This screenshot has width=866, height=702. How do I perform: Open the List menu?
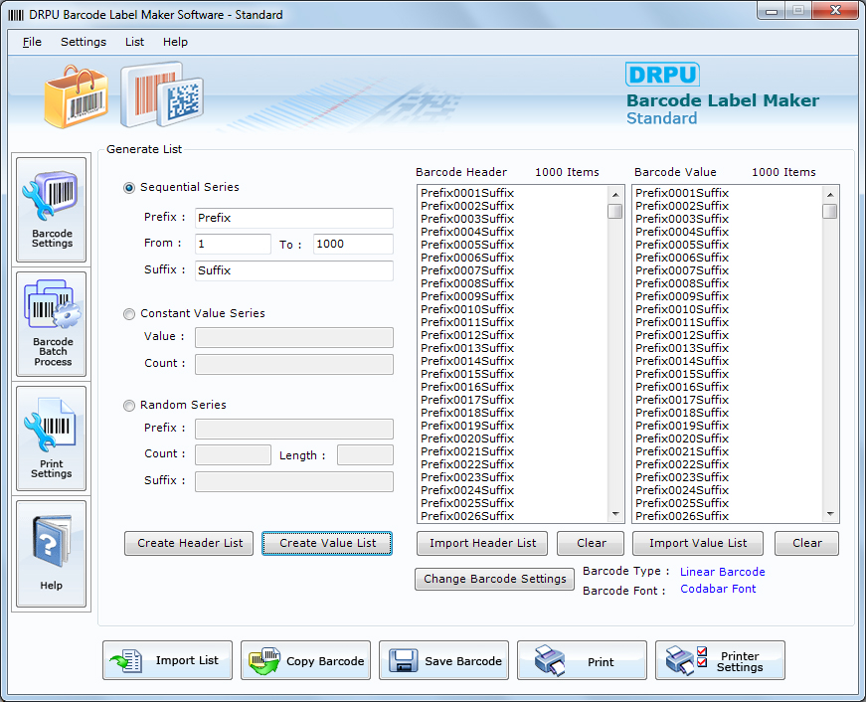pyautogui.click(x=134, y=42)
